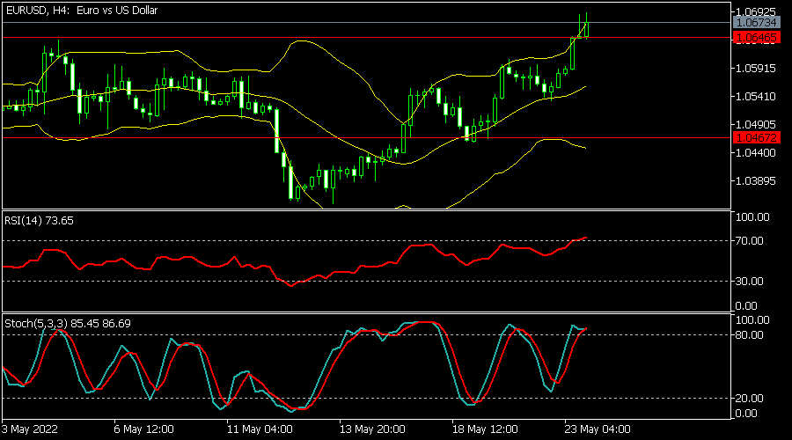792x440 pixels.
Task: Click the latest candlestick at the chart's right edge
Action: click(x=586, y=29)
